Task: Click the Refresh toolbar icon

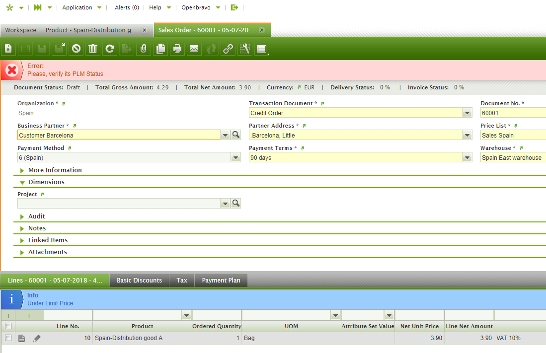Action: pos(110,49)
